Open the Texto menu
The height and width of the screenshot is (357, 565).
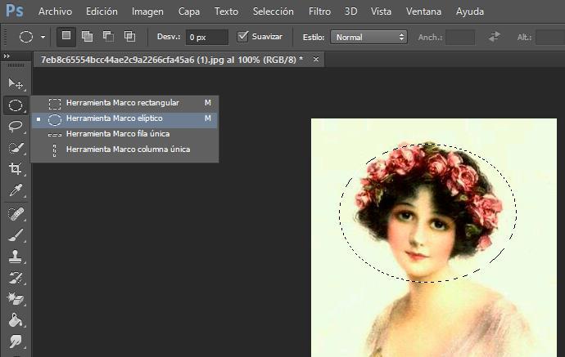click(226, 11)
